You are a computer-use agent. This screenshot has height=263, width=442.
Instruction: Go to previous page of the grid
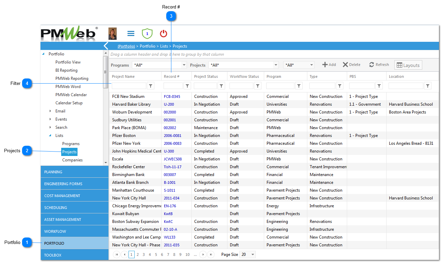point(124,255)
